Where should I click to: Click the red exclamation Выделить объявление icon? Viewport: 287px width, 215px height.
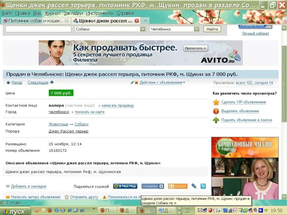click(216, 111)
